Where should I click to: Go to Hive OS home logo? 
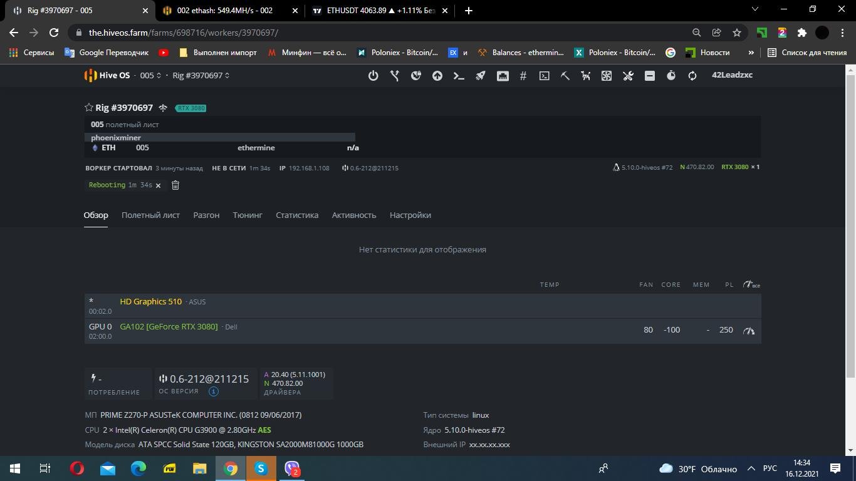107,75
